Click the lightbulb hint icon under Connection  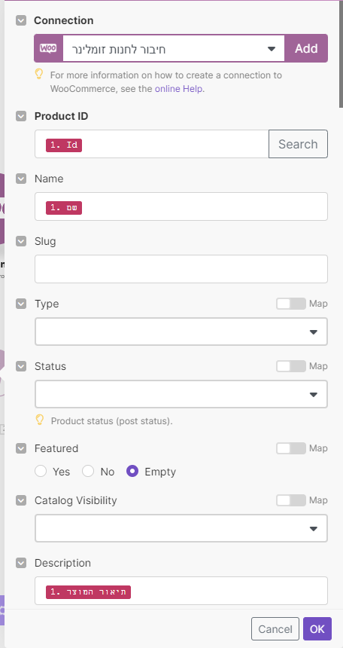(39, 75)
